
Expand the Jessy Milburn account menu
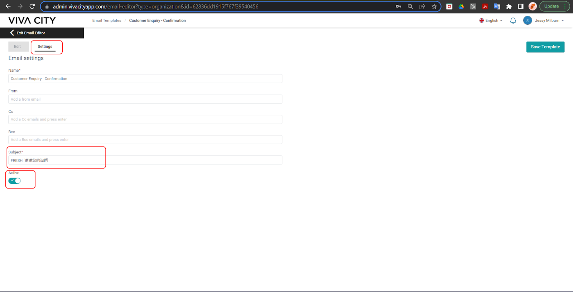coord(549,20)
